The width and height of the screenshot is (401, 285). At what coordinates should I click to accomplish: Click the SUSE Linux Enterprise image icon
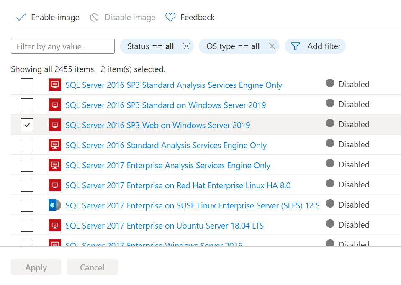(x=55, y=205)
